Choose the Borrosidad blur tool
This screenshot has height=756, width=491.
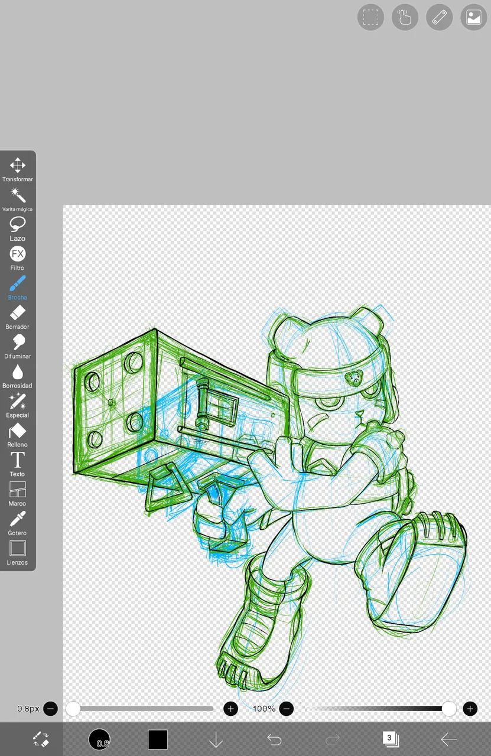[18, 376]
